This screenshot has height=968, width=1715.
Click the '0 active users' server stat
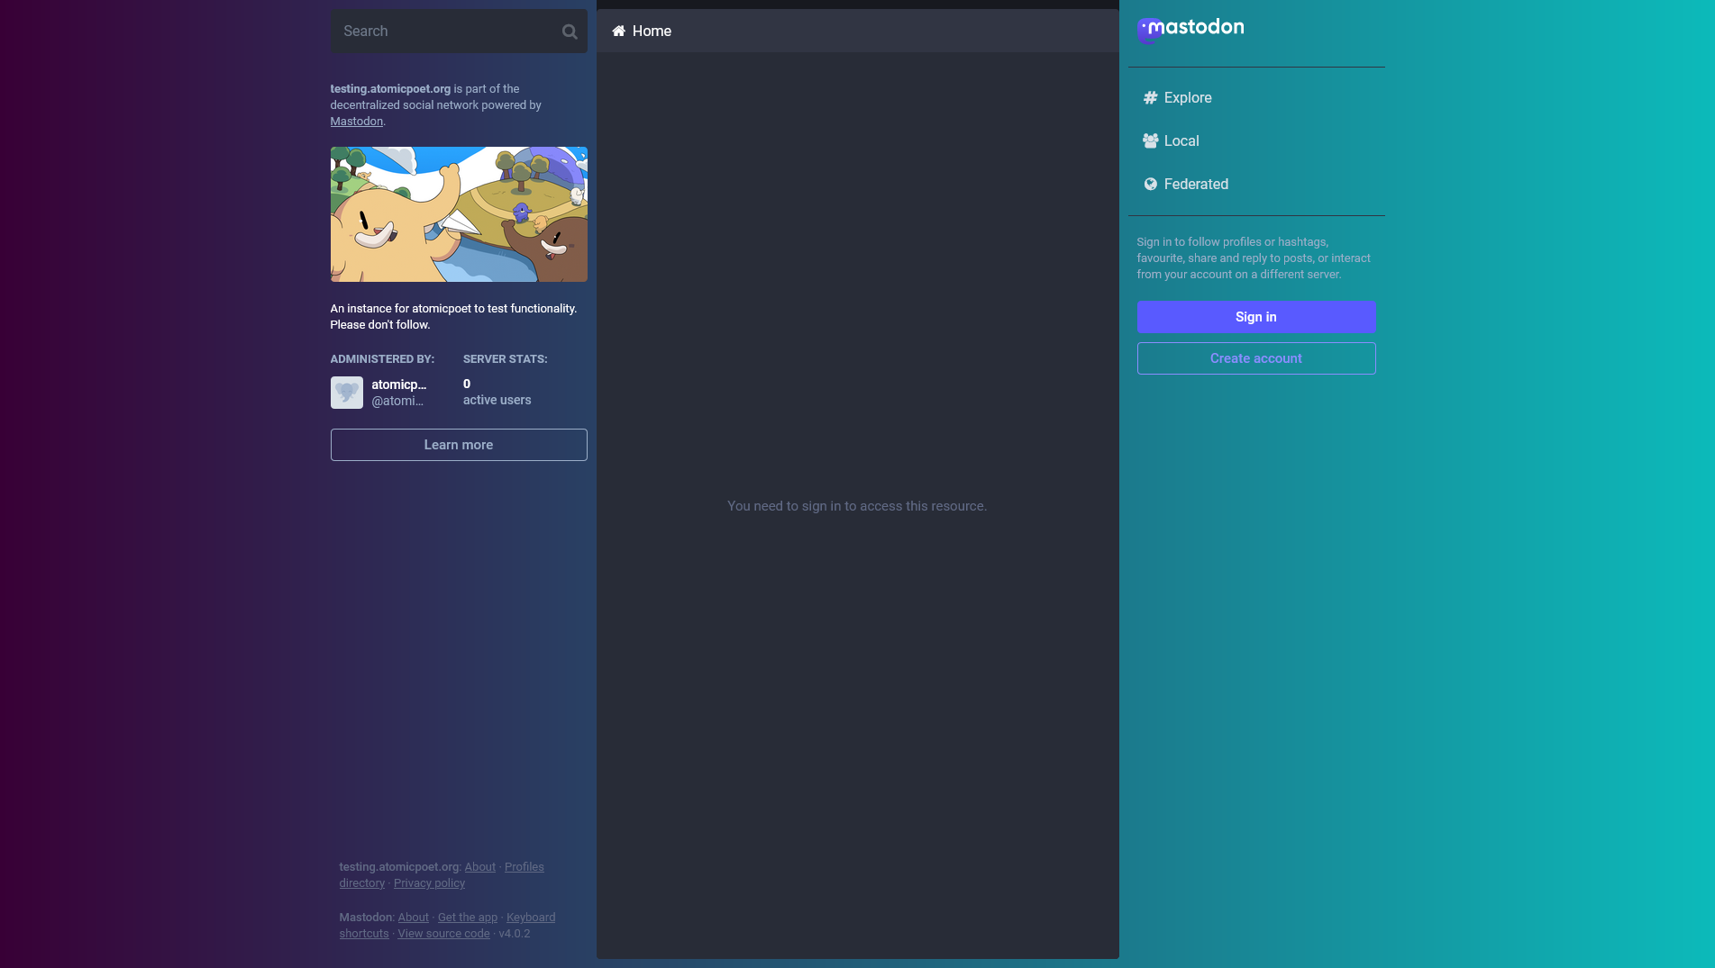(x=497, y=392)
